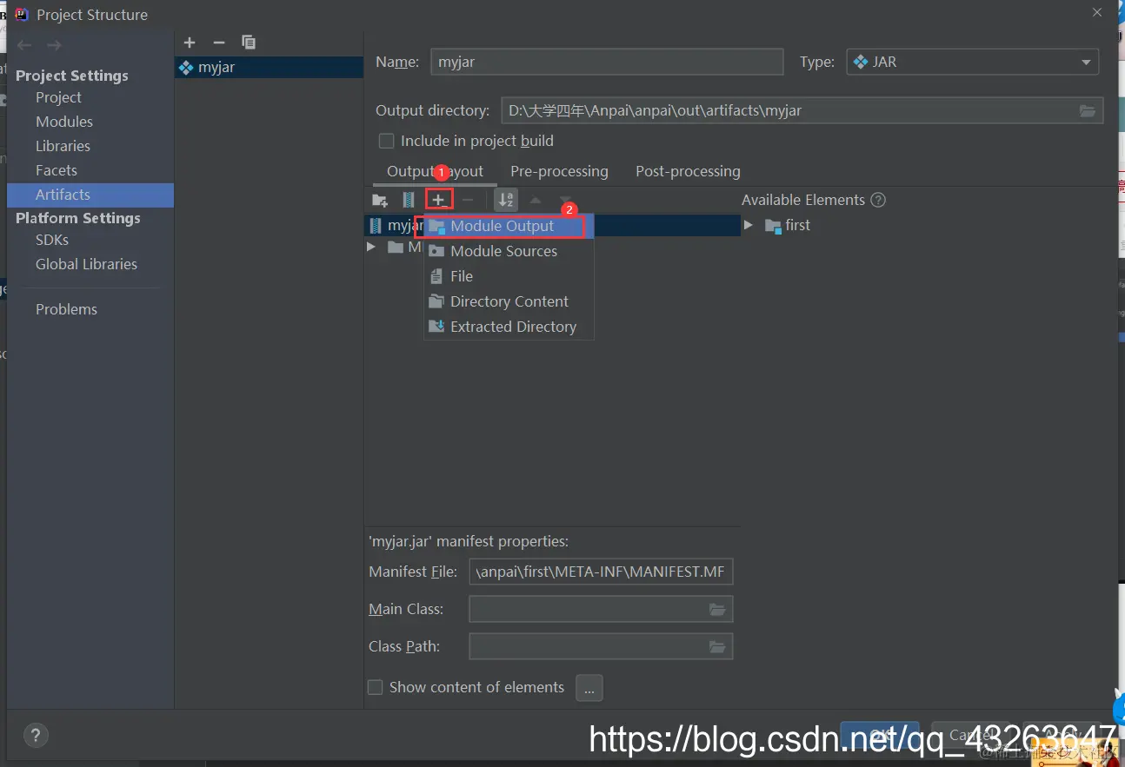The width and height of the screenshot is (1125, 767).
Task: Add a new artifact with the plus icon
Action: (190, 43)
